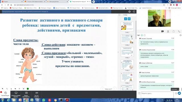Viewport: 182px width, 102px height.
Task: Select Слайд 5 thumbnail
Action: coord(127,77)
